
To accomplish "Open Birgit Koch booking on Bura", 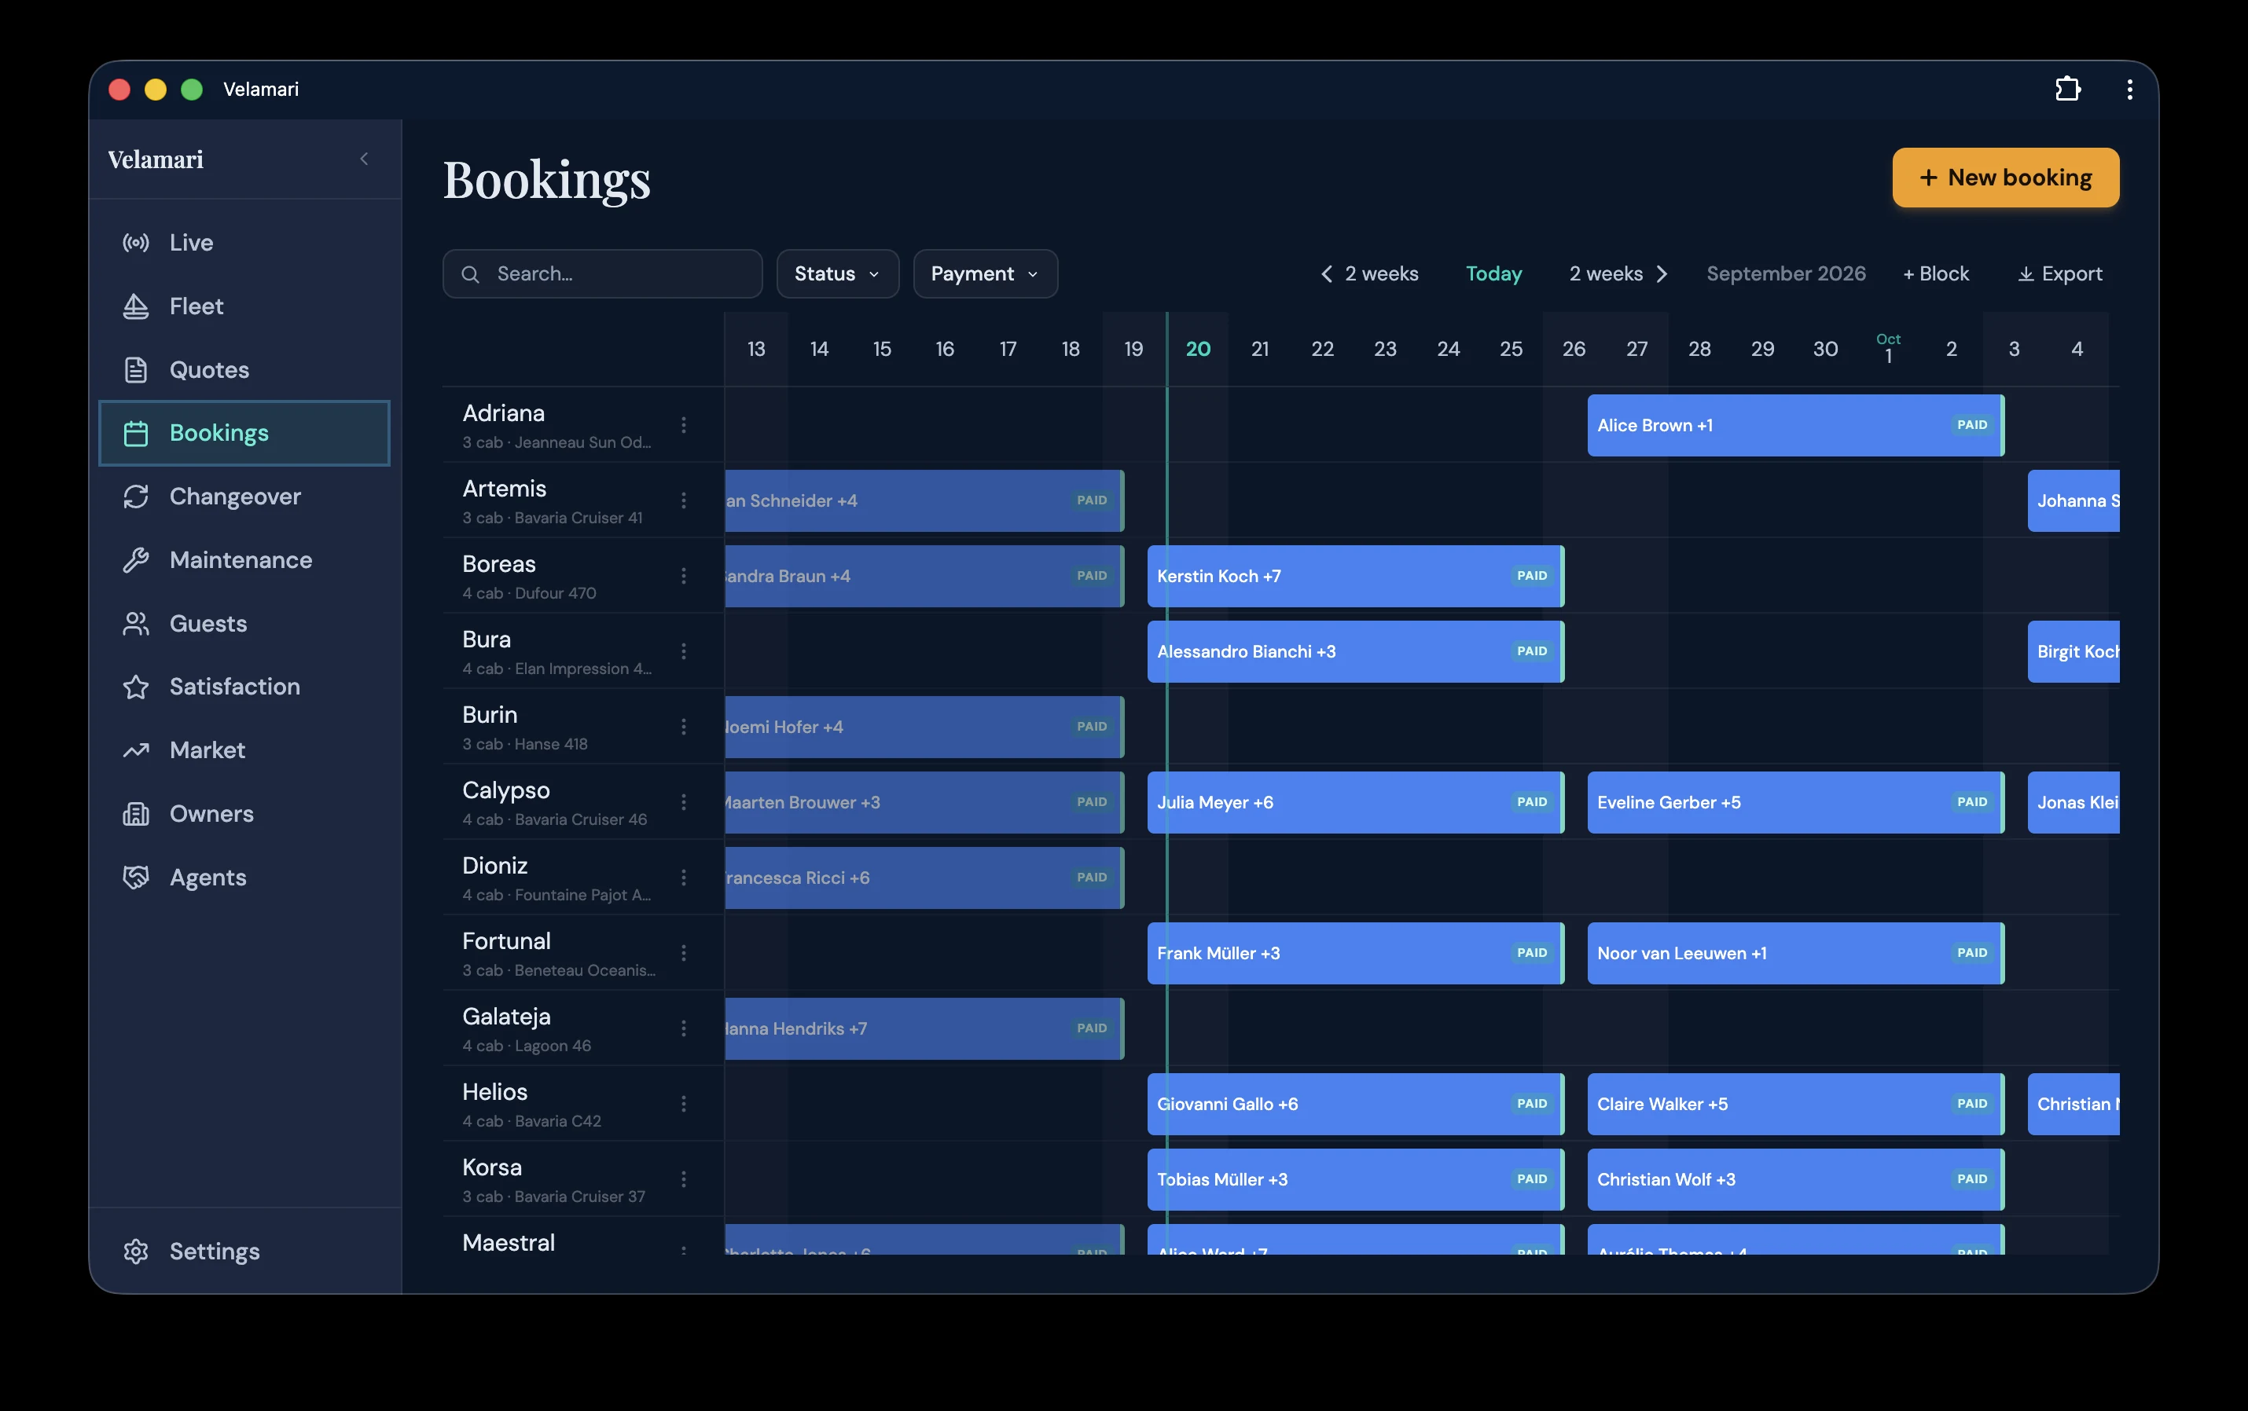I will pyautogui.click(x=2074, y=651).
